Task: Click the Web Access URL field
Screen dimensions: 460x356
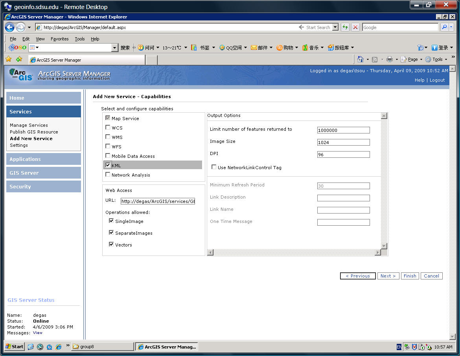Action: click(158, 201)
